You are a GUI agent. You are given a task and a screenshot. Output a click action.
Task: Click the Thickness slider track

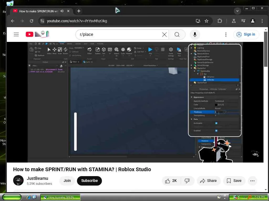(233, 112)
